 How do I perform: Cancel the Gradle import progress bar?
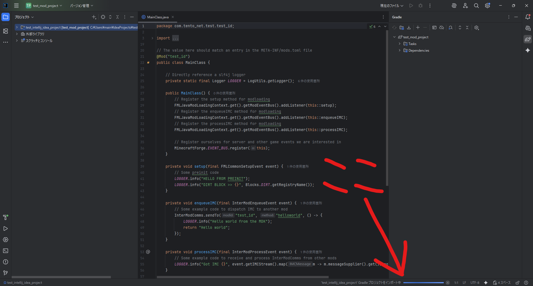(448, 283)
